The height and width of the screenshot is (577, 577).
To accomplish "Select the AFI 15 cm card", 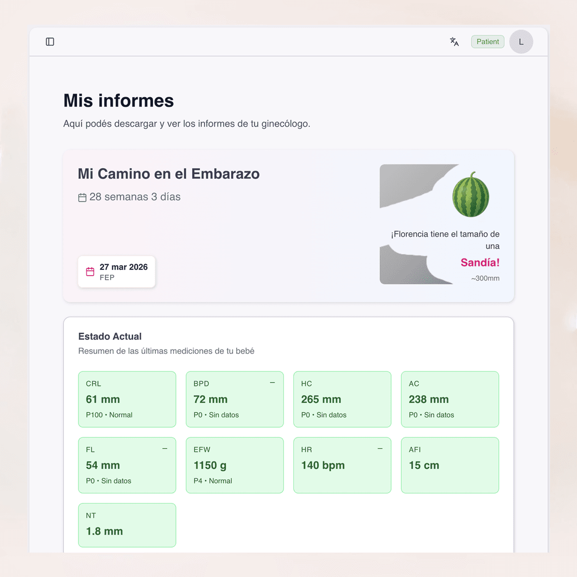I will tap(450, 465).
